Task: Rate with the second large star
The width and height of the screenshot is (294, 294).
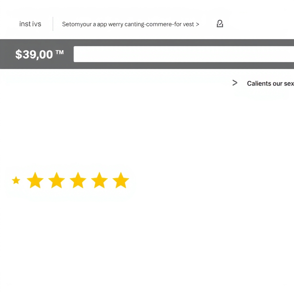Action: [x=57, y=180]
